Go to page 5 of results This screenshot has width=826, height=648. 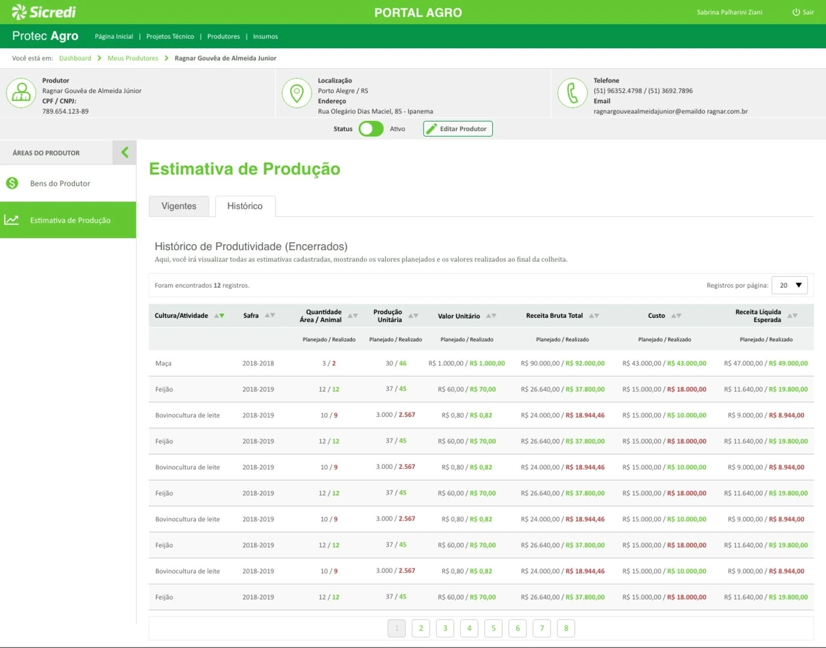click(493, 628)
